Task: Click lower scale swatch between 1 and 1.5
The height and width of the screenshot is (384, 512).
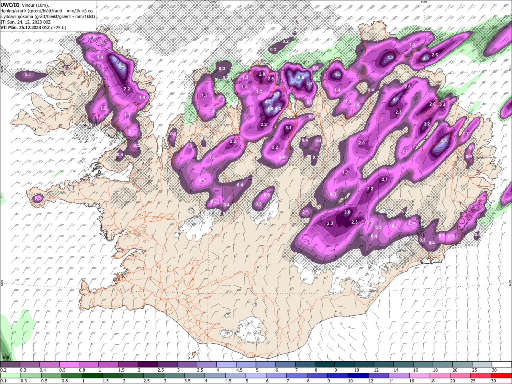Action: tap(92, 376)
